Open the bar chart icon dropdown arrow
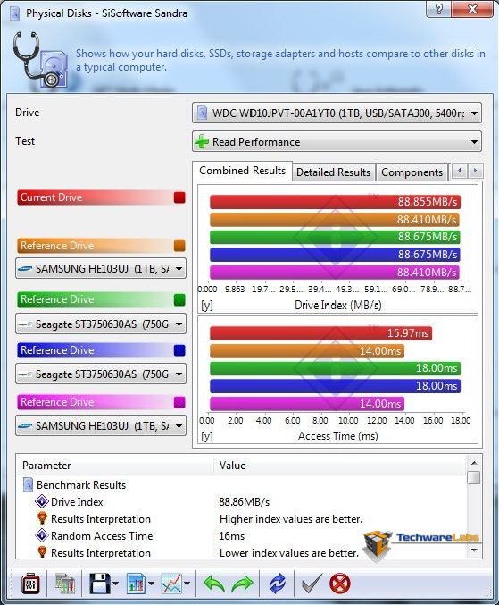The width and height of the screenshot is (499, 605). 151,584
